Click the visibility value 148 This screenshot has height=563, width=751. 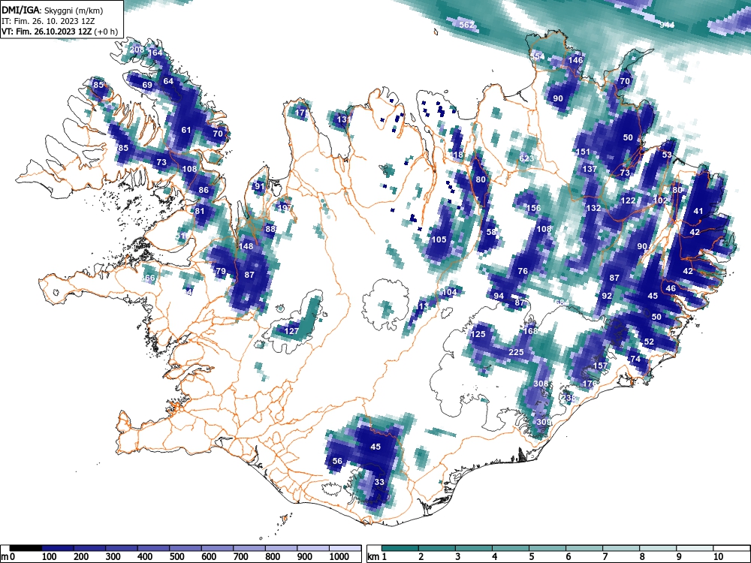pyautogui.click(x=246, y=246)
